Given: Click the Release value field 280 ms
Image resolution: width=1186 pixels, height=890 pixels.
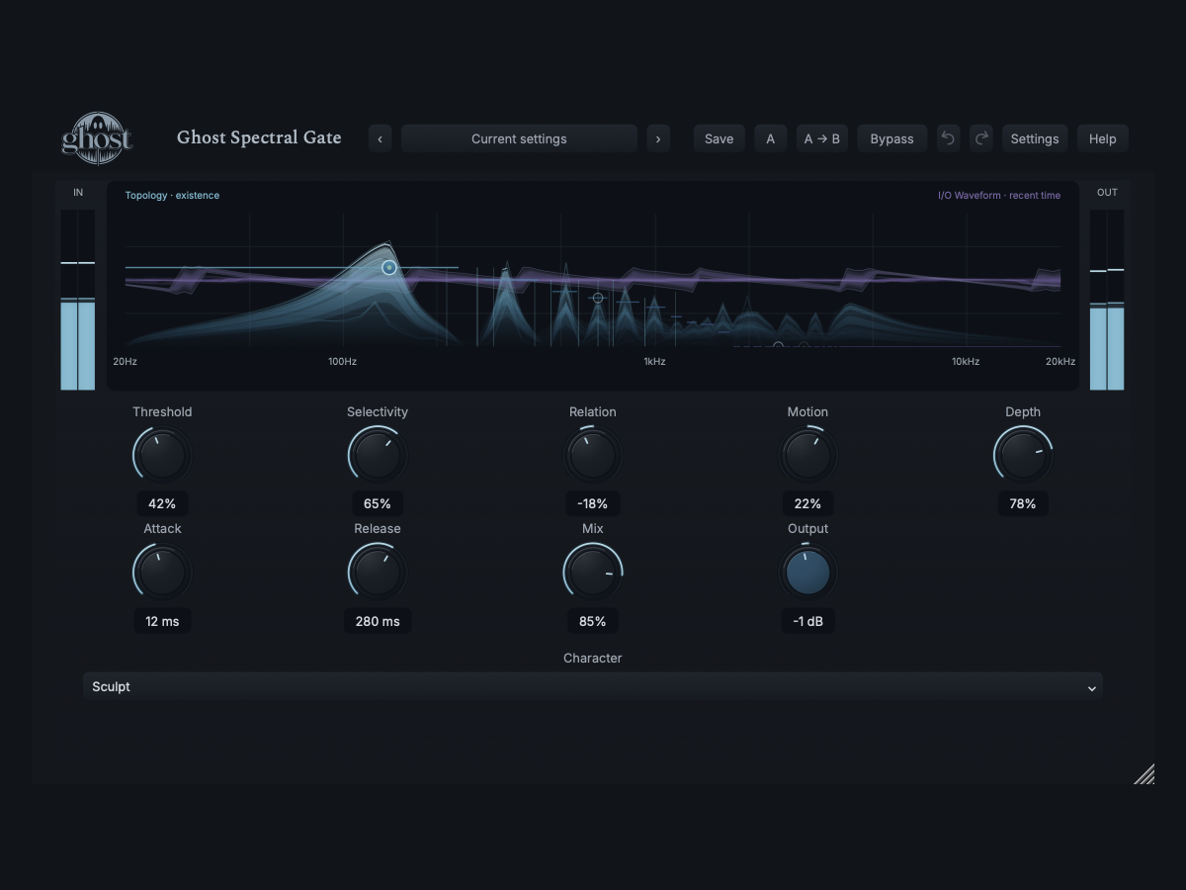Looking at the screenshot, I should pos(378,621).
